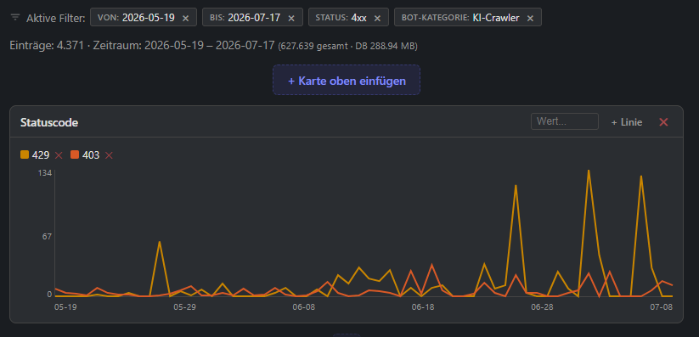699x337 pixels.
Task: Click the 05-19 x-axis label
Action: 65,307
